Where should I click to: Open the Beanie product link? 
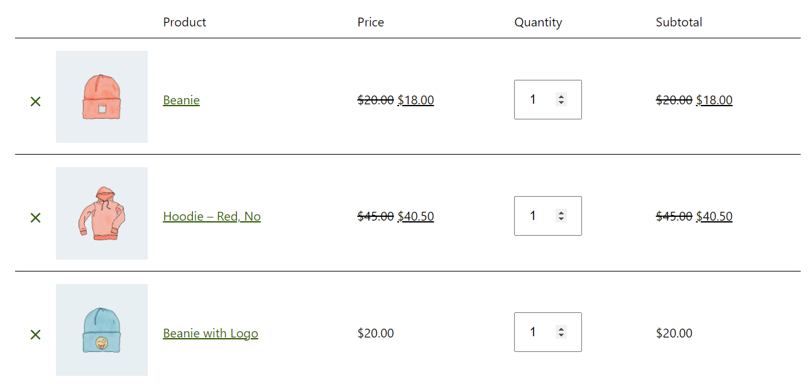[181, 100]
